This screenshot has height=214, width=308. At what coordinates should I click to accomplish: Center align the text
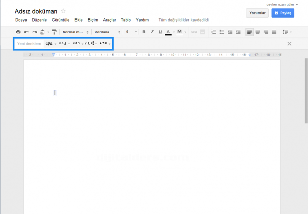pos(258,32)
